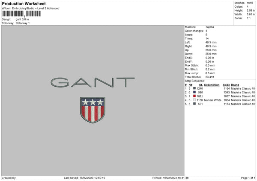Viewport: 257px width, 181px height.
Task: Click thread code 1343
Action: tap(227, 93)
